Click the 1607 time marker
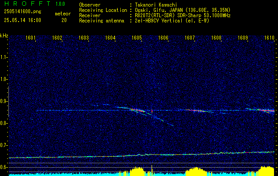The image size is (278, 176). [x=190, y=37]
